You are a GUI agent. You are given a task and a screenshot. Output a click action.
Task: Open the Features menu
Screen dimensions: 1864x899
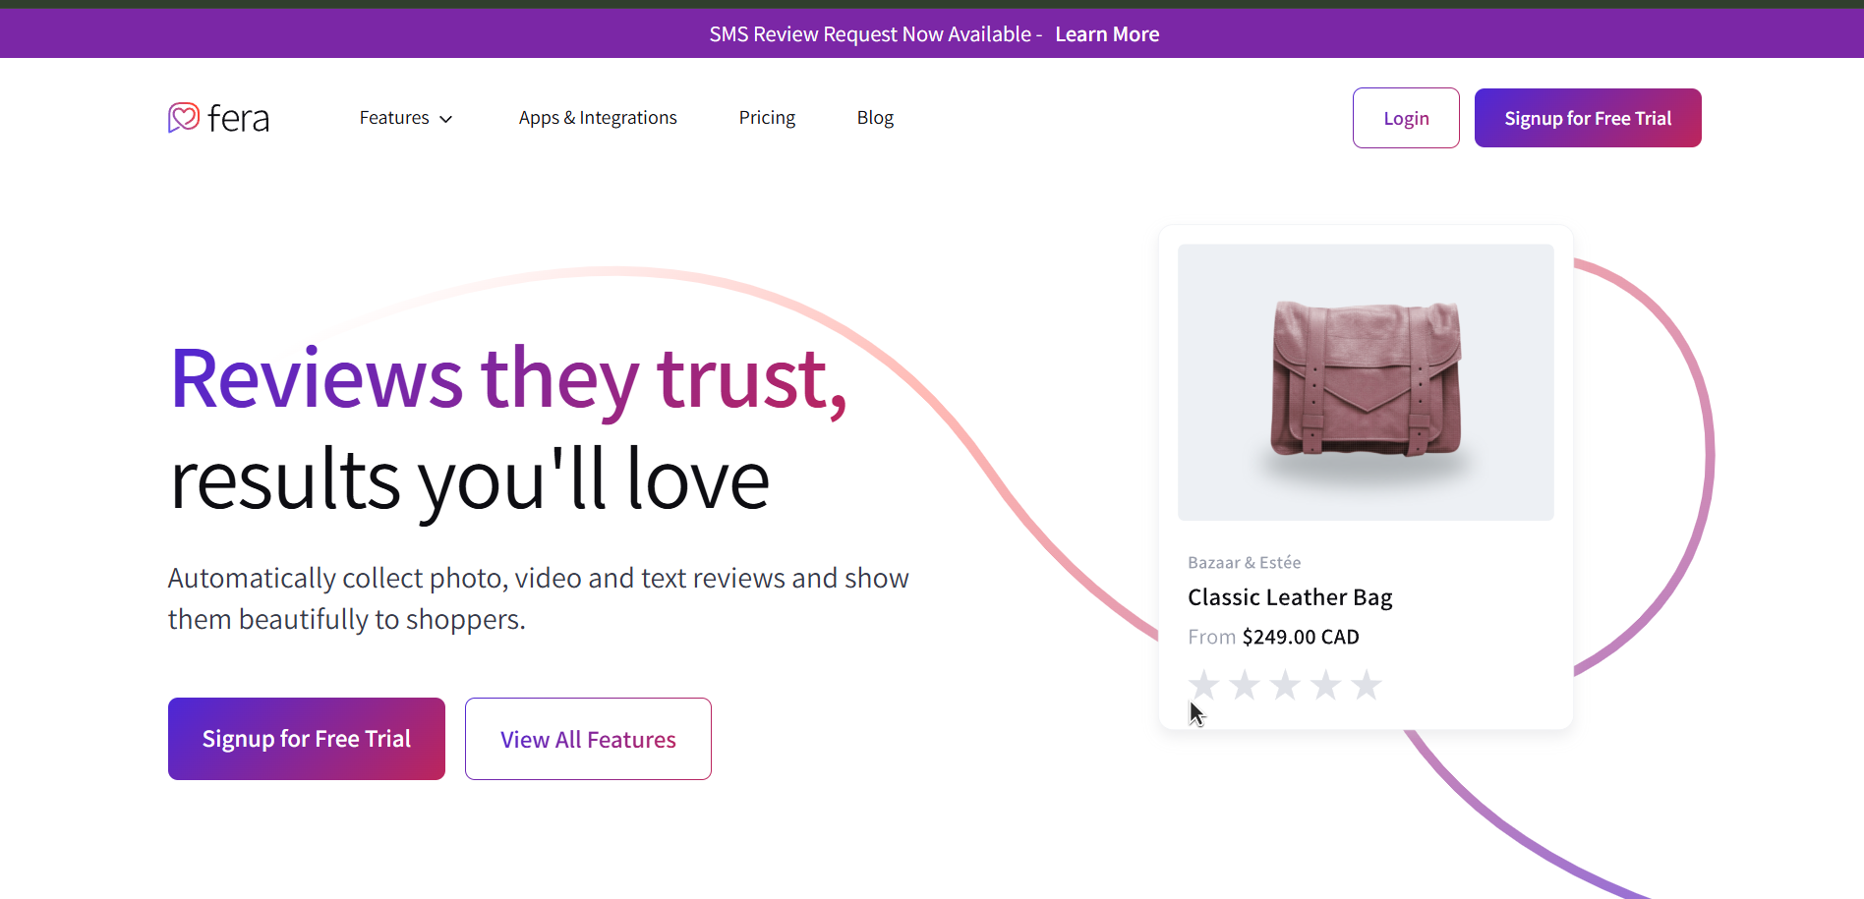point(394,118)
